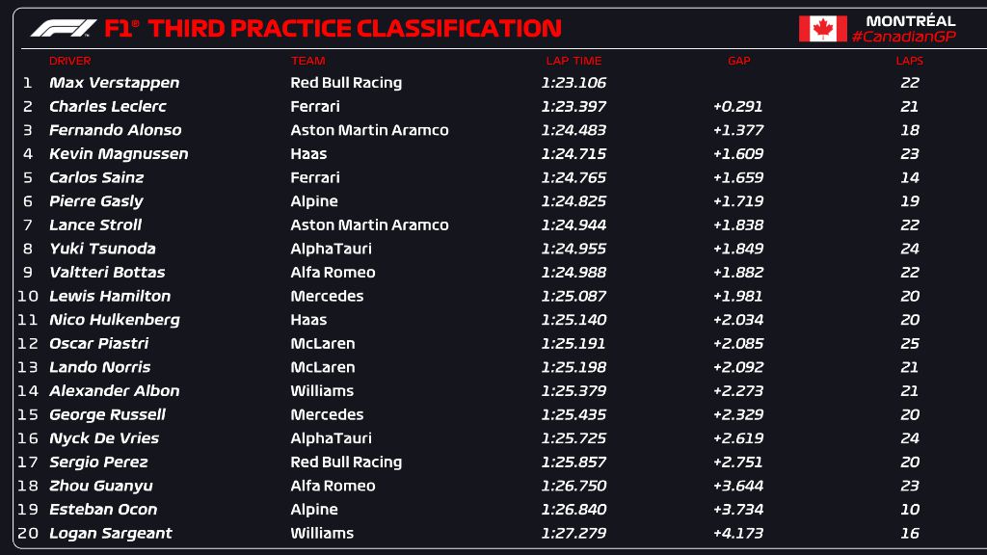Select Max Verstappen driver name
987x555 pixels.
[x=114, y=83]
